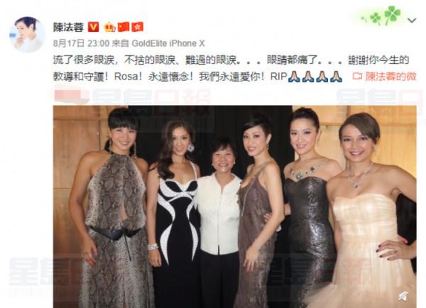426x308 pixels.
Task: Click the RIP text in the post
Action: [x=279, y=77]
